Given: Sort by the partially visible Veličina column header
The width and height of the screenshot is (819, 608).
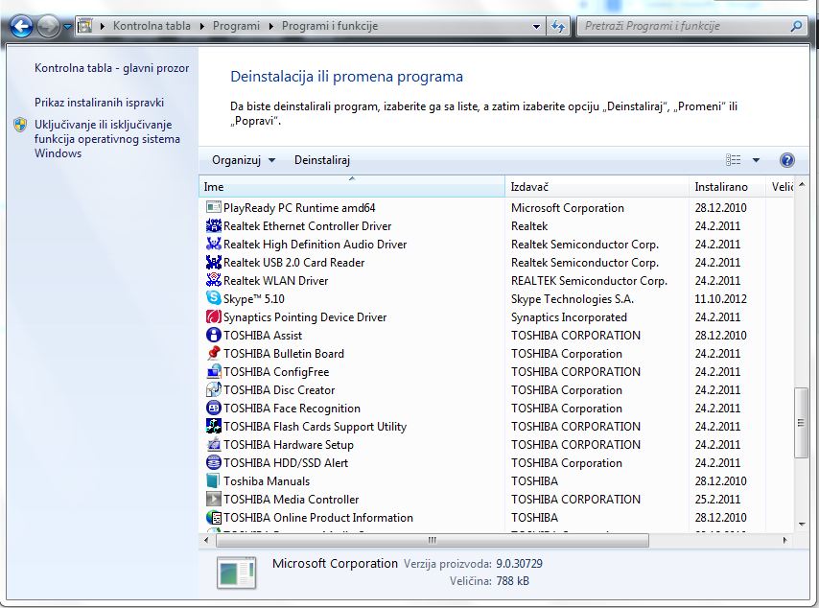Looking at the screenshot, I should click(x=782, y=186).
